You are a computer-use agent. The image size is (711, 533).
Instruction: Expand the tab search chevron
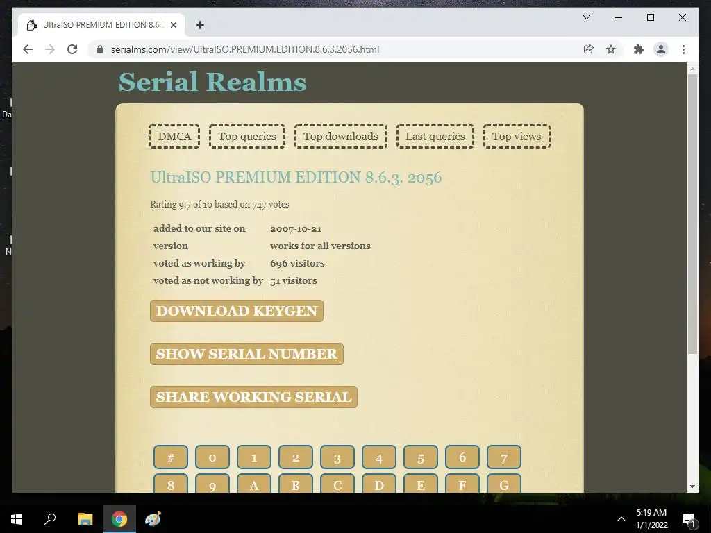click(586, 17)
